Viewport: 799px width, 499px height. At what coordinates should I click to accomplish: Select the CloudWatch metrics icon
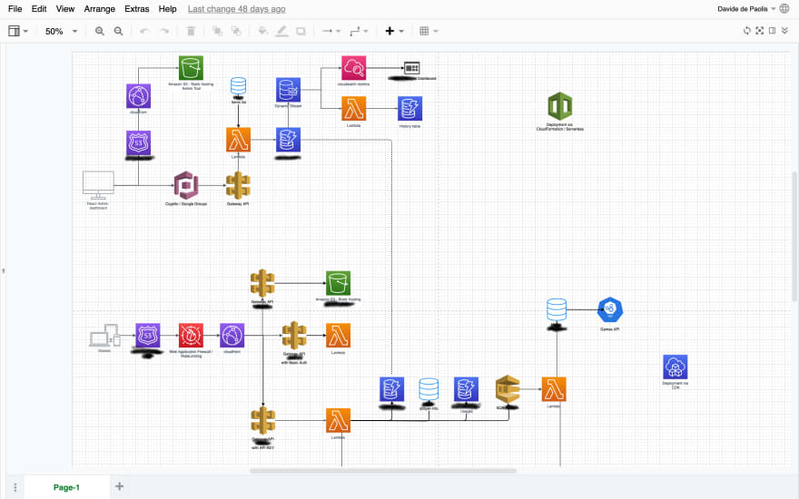pos(353,68)
